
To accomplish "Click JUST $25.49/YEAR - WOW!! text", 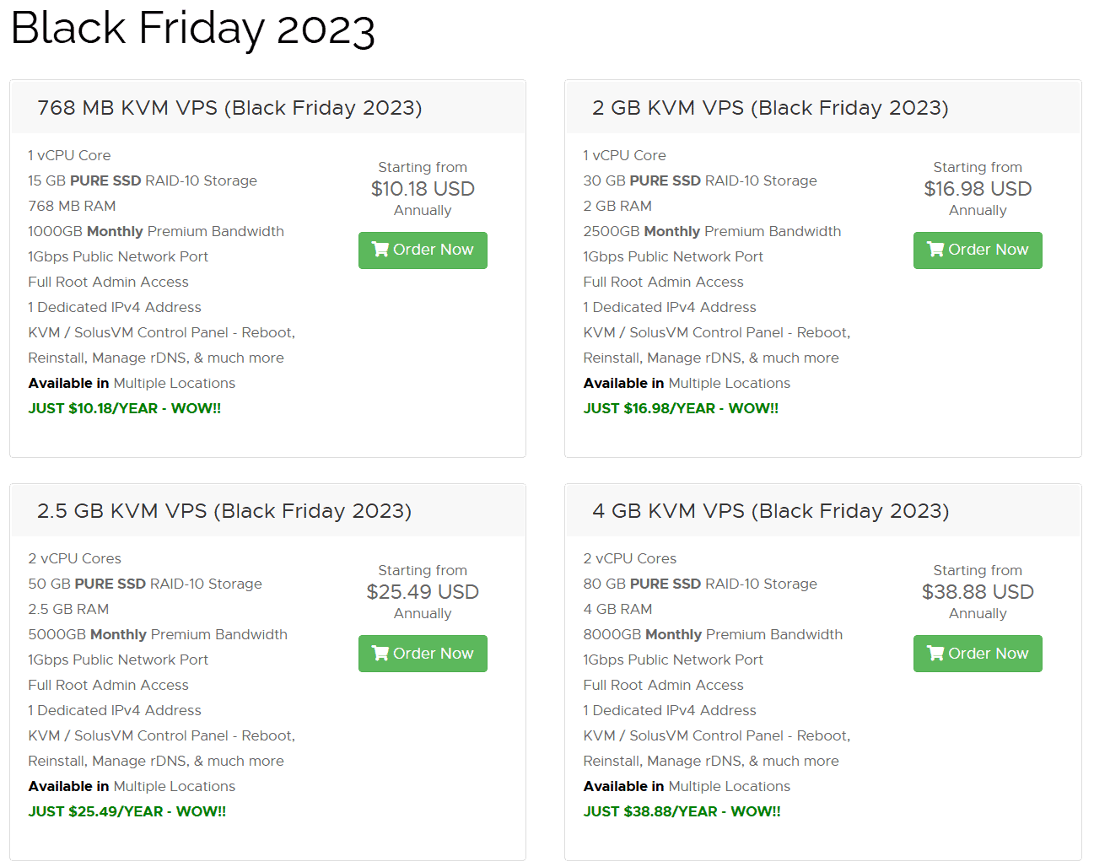I will pyautogui.click(x=127, y=811).
